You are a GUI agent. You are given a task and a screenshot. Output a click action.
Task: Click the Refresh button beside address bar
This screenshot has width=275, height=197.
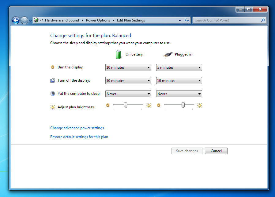[187, 20]
